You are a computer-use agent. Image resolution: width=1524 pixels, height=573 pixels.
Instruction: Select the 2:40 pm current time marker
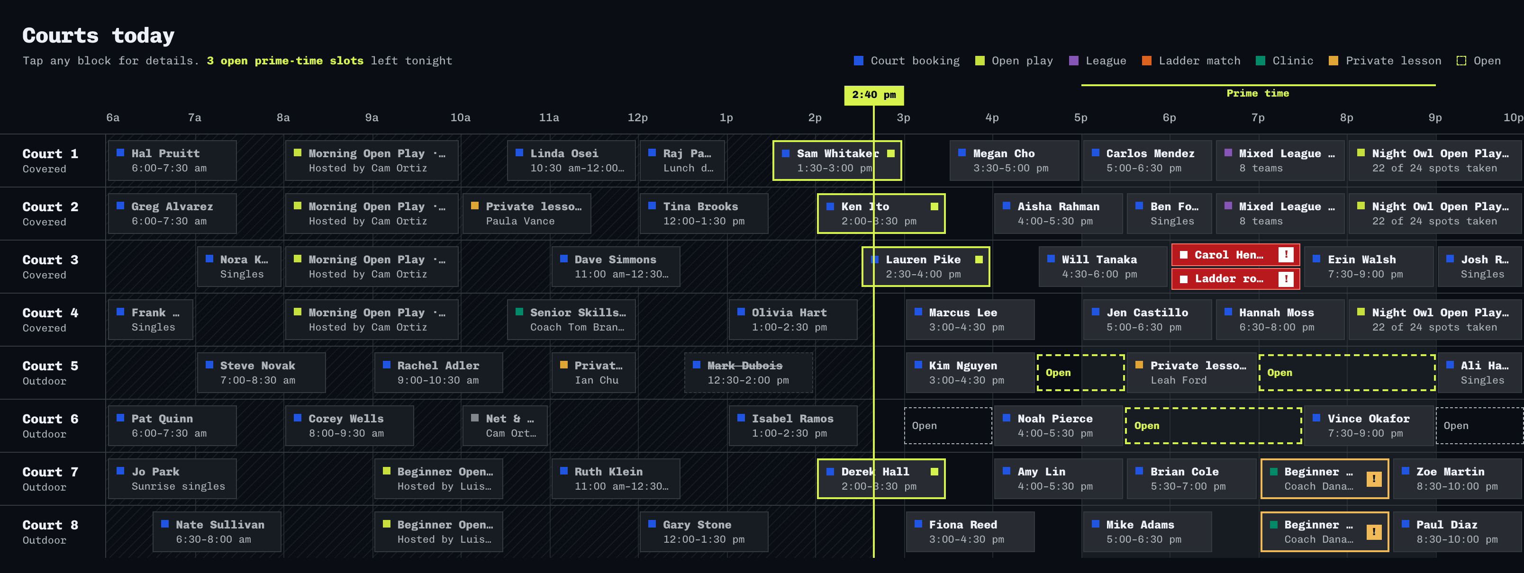click(874, 95)
